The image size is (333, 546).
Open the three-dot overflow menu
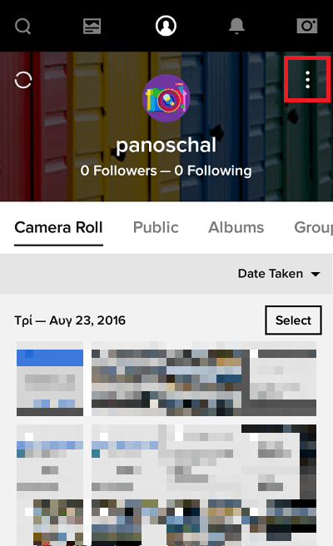[x=307, y=80]
